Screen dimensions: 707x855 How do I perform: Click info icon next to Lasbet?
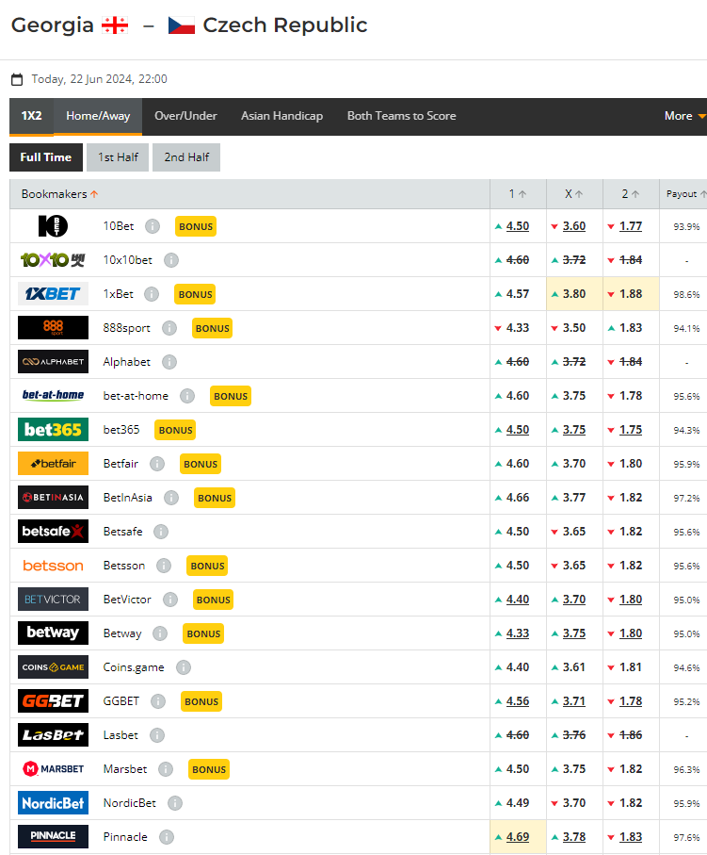[157, 735]
